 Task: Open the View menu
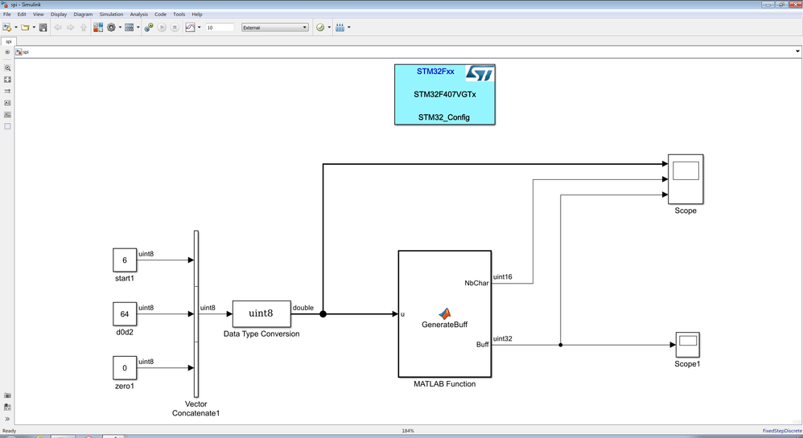39,14
